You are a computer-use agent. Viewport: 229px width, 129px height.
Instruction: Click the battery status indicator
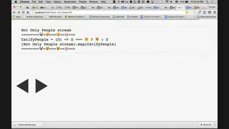tap(185, 2)
